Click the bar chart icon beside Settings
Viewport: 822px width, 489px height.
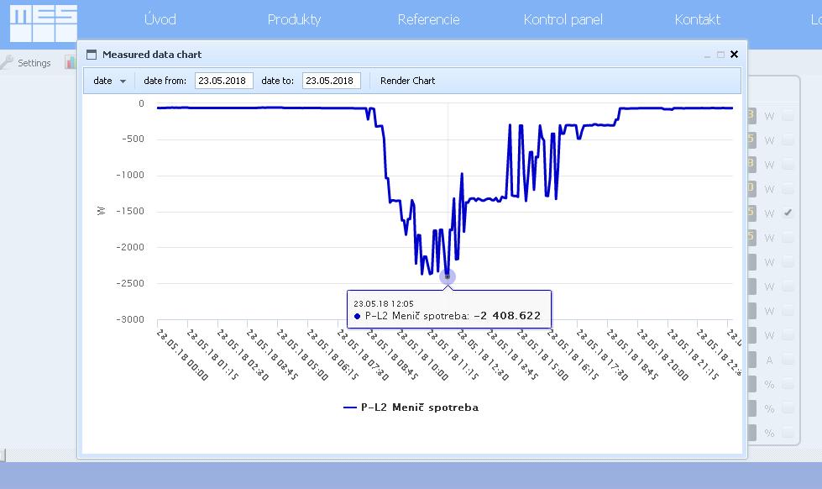tap(71, 63)
